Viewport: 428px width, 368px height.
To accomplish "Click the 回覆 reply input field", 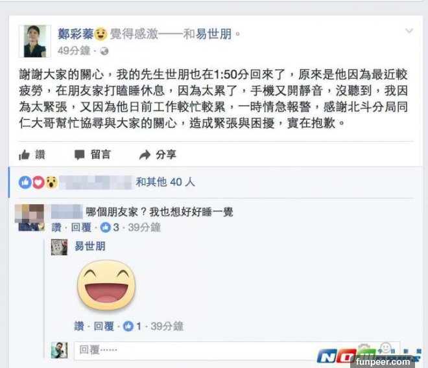I will 237,350.
